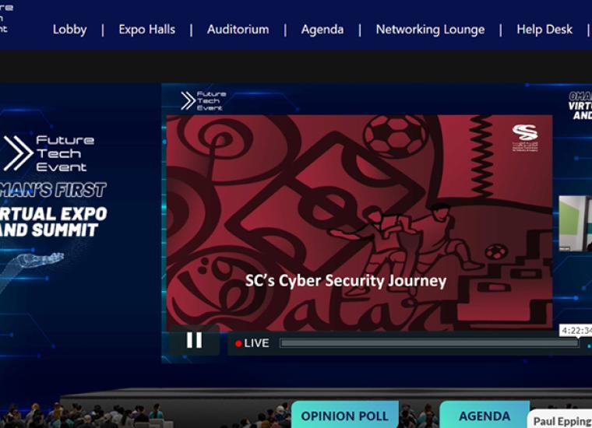The height and width of the screenshot is (428, 592).
Task: Click the AGENDA button below stage
Action: [x=485, y=416]
